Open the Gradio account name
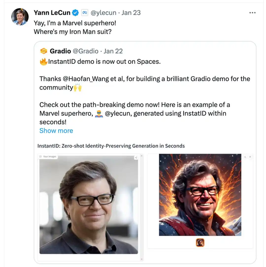 coord(60,51)
